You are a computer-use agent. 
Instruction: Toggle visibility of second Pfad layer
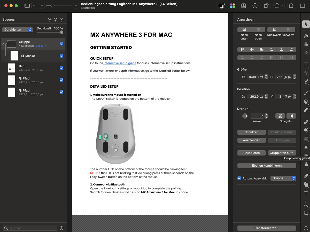point(61,92)
